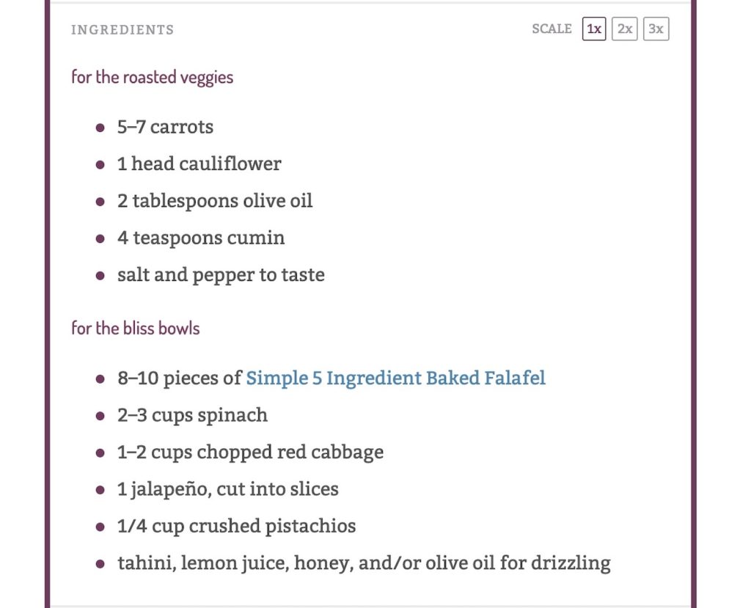Click the bullet dot beside 5–7 carrots
This screenshot has height=608, width=751.
tap(100, 128)
